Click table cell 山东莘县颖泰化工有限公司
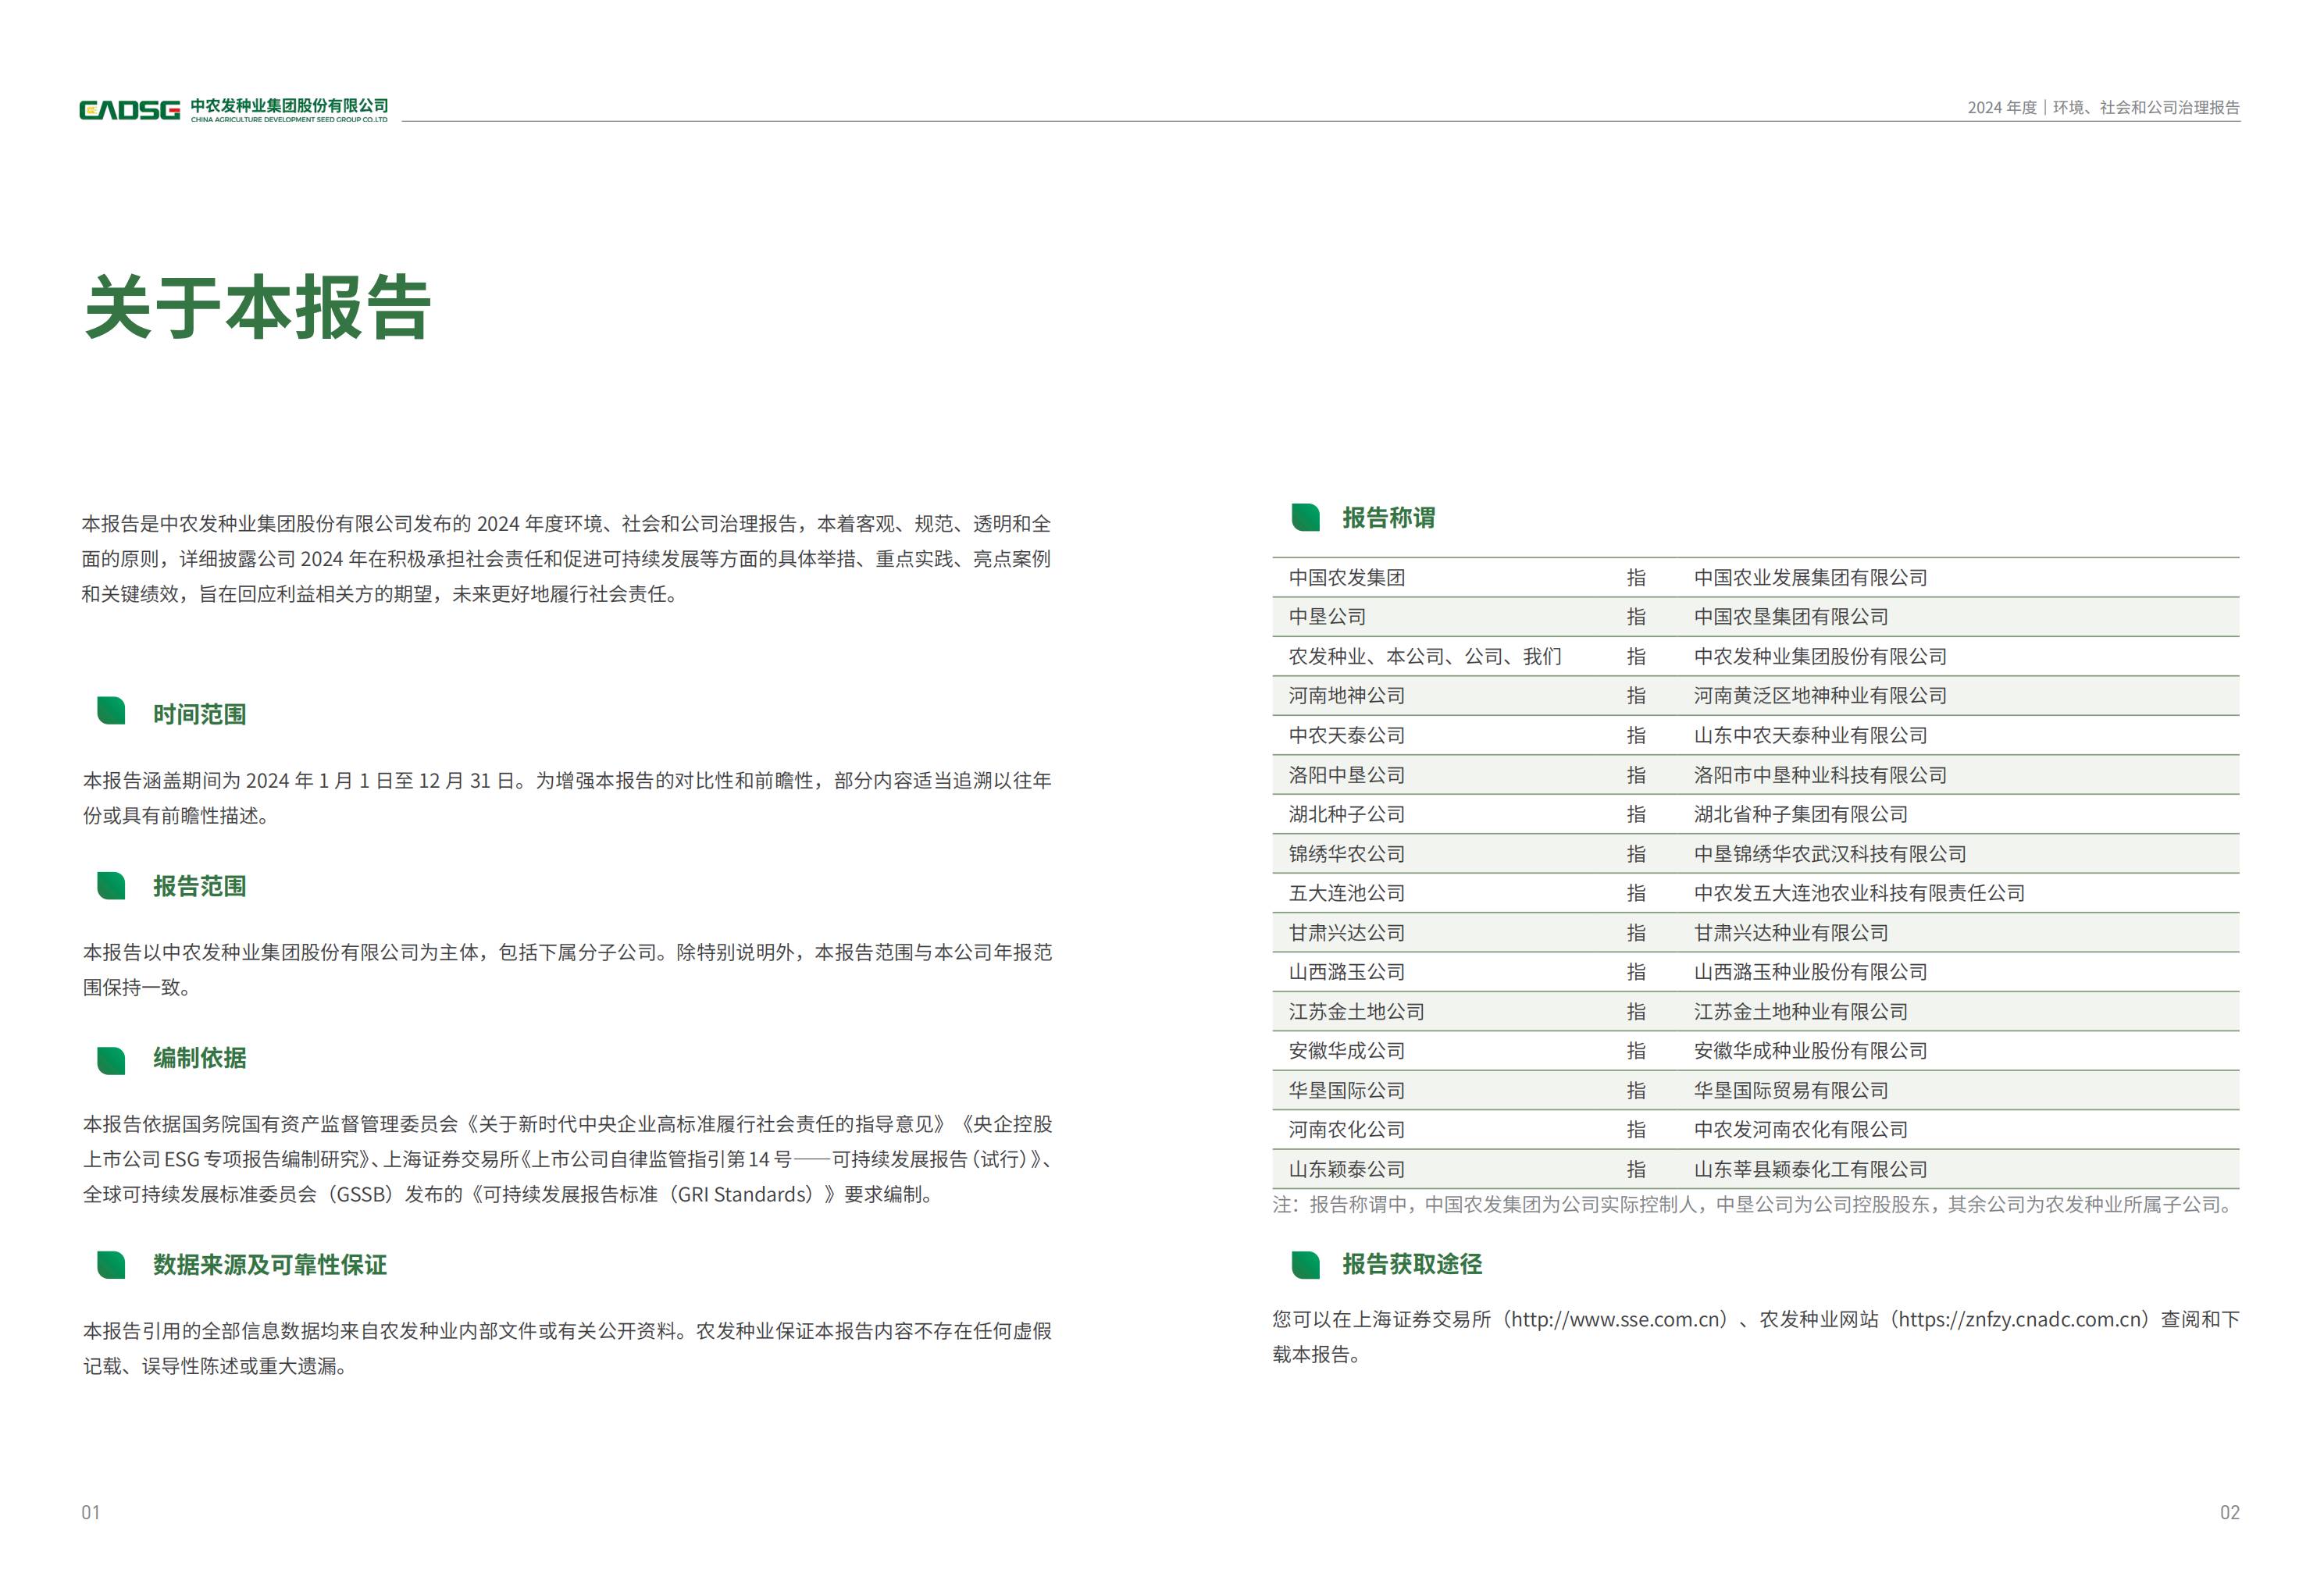Image resolution: width=2324 pixels, height=1577 pixels. [1811, 1170]
